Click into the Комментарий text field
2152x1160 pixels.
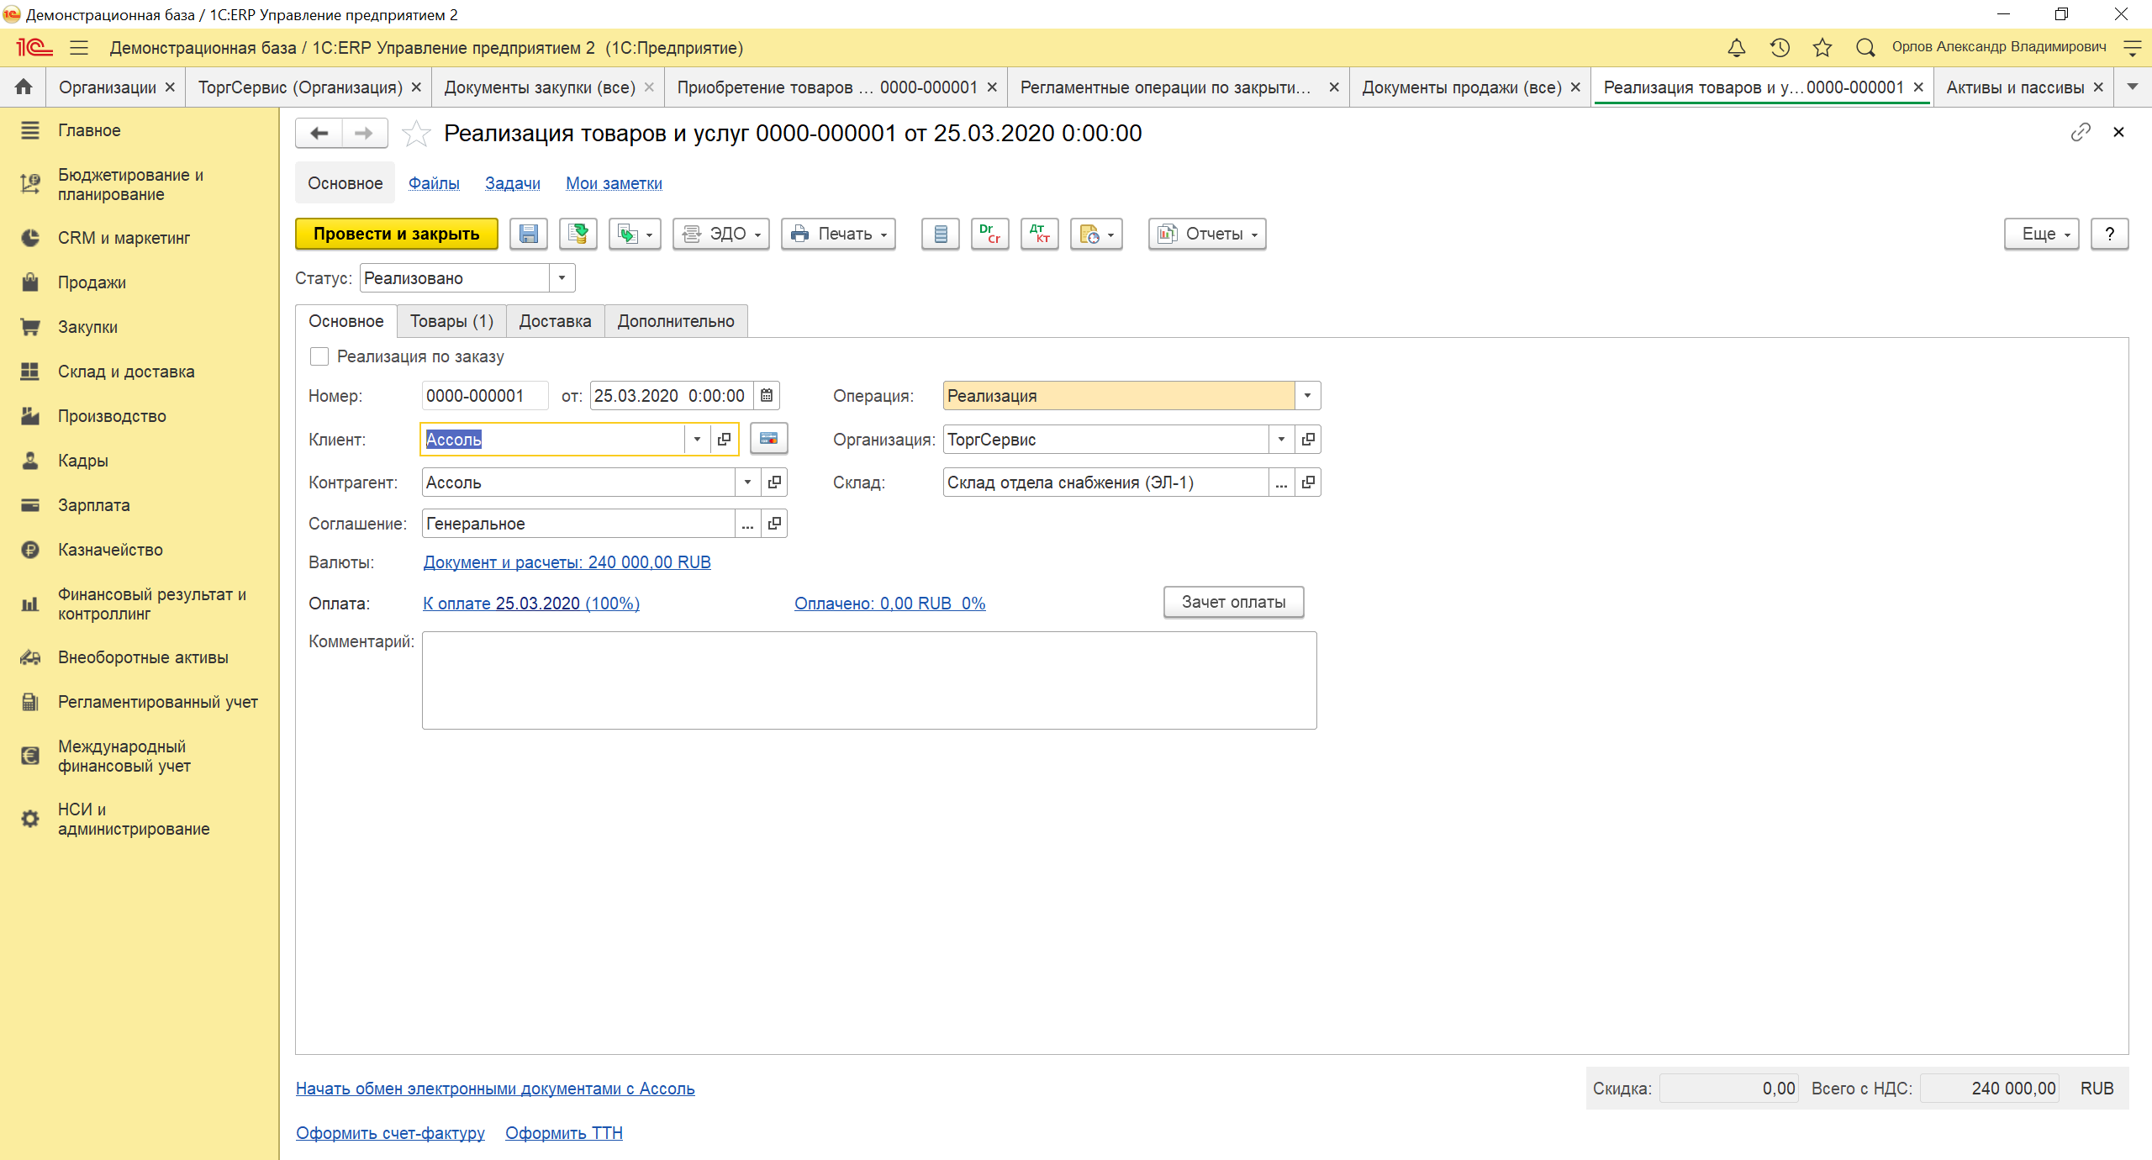869,681
